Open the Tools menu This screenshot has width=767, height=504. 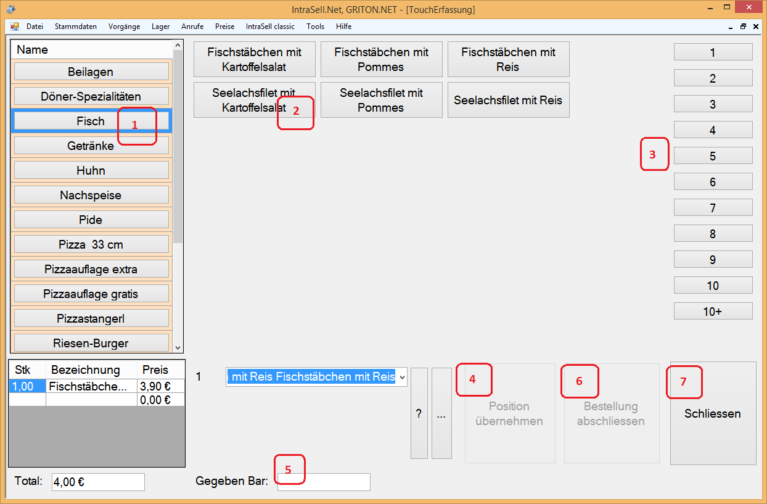(315, 27)
